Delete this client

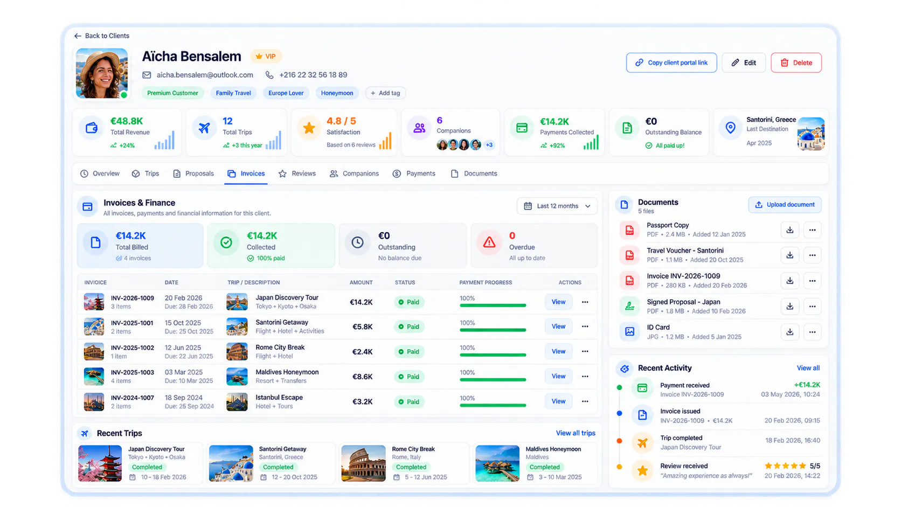(796, 62)
